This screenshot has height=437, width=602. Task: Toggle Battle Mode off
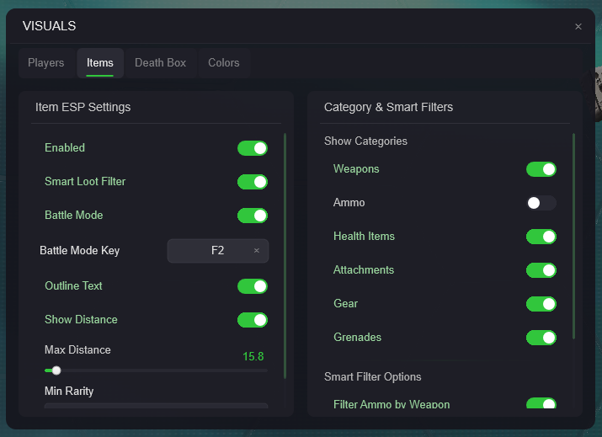click(x=252, y=216)
